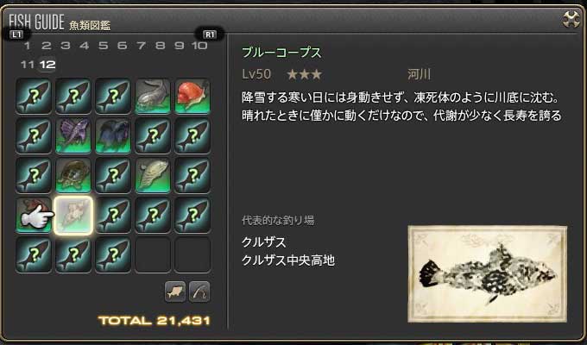Click the purple winged fish icon

[73, 135]
